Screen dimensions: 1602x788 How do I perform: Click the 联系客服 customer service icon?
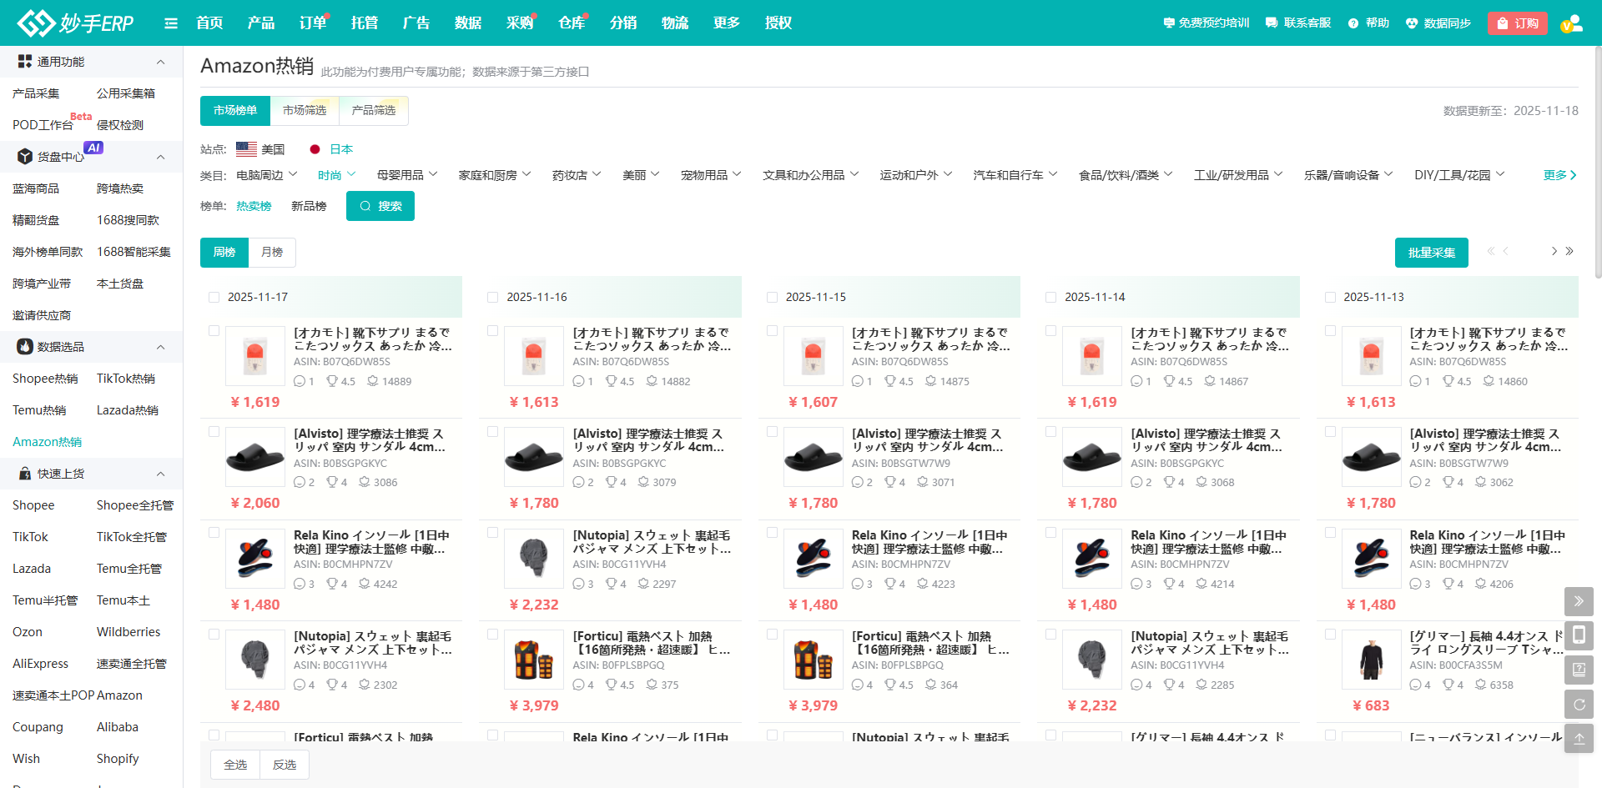1272,23
